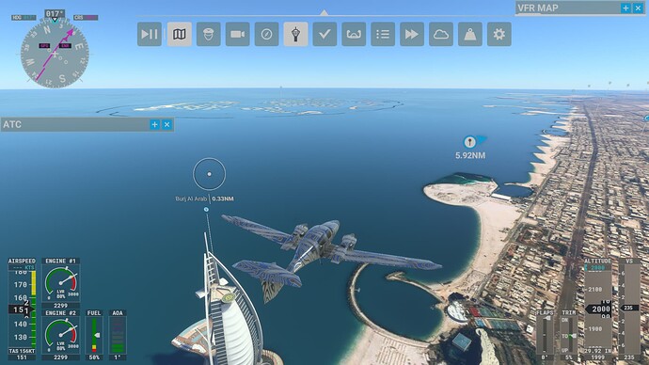Open the flight controls yoke icon
The height and width of the screenshot is (365, 649).
(354, 34)
